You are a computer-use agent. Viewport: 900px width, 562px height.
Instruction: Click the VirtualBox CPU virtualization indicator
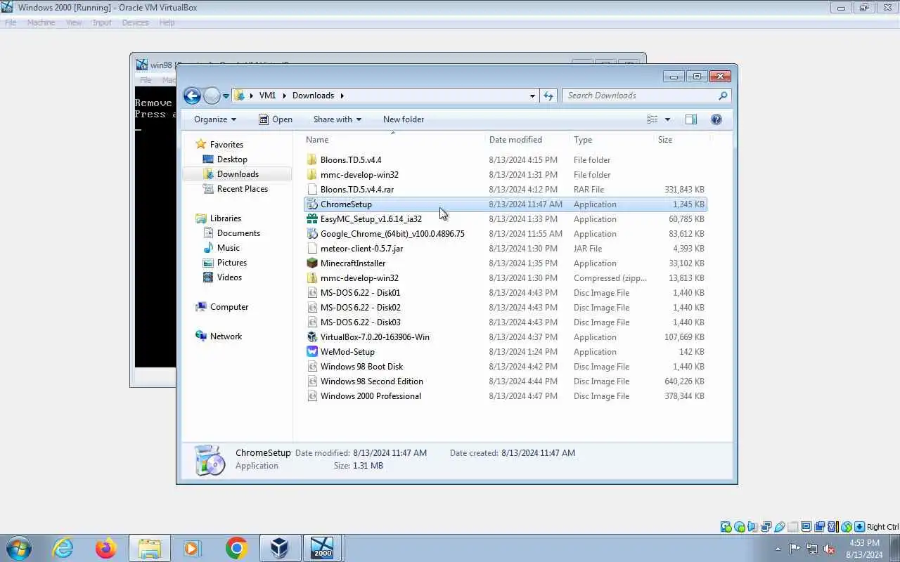tap(833, 527)
